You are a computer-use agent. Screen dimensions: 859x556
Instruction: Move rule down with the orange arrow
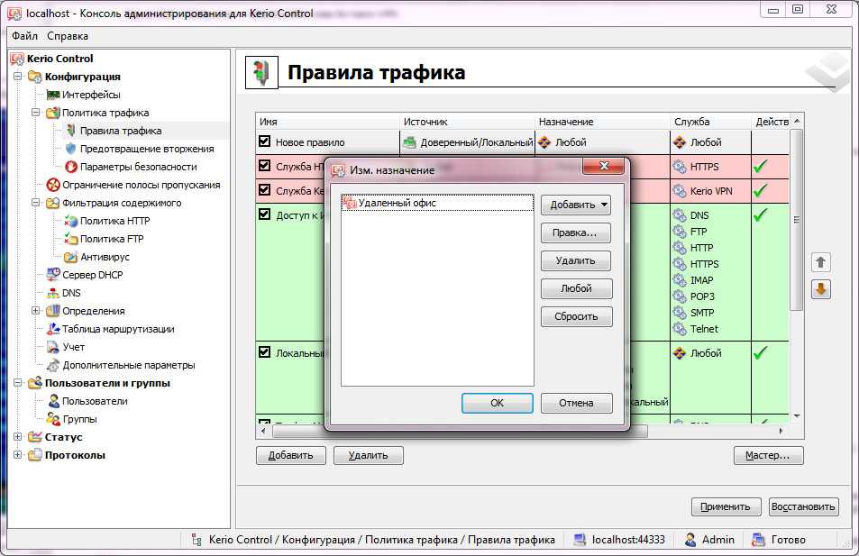click(x=820, y=288)
